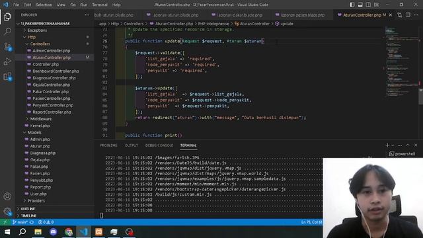Screen dimensions: 423x238
Task: Expand the Middleware folder
Action: click(x=41, y=119)
